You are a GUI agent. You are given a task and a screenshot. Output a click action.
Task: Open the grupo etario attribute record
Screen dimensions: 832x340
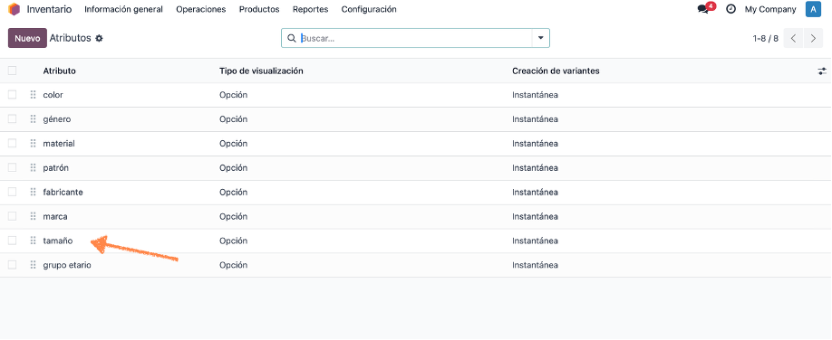[67, 265]
